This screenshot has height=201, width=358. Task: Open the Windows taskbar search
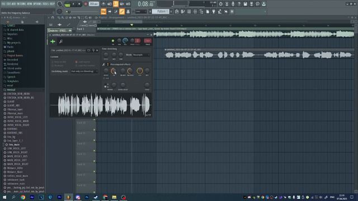[x=13, y=197]
